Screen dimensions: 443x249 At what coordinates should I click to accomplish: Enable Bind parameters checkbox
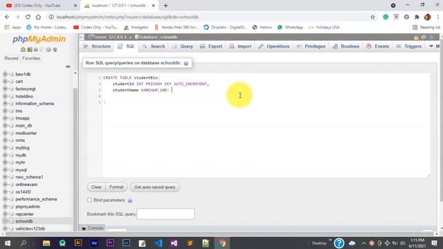coord(89,200)
